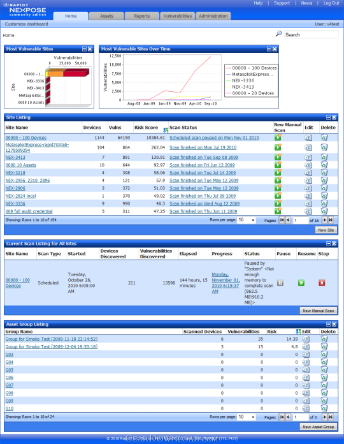344x444 pixels.
Task: Delete the G08 asset group
Action: 324,393
